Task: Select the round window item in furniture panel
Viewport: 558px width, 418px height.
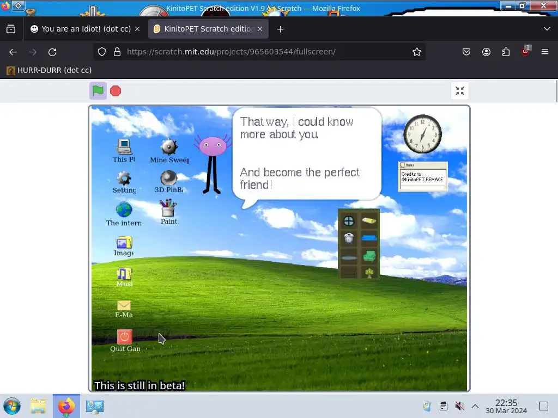Action: pos(349,221)
